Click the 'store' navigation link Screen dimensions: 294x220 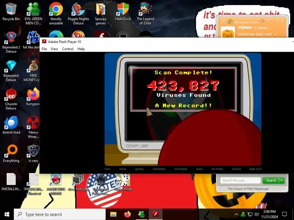coord(200,169)
